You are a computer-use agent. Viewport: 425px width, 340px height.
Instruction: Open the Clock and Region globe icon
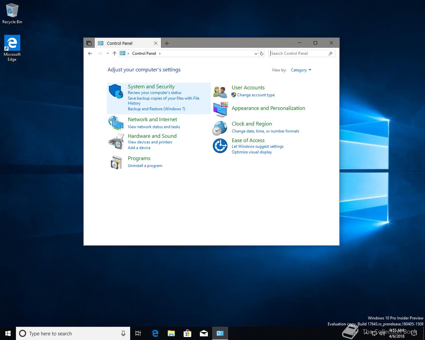[220, 128]
